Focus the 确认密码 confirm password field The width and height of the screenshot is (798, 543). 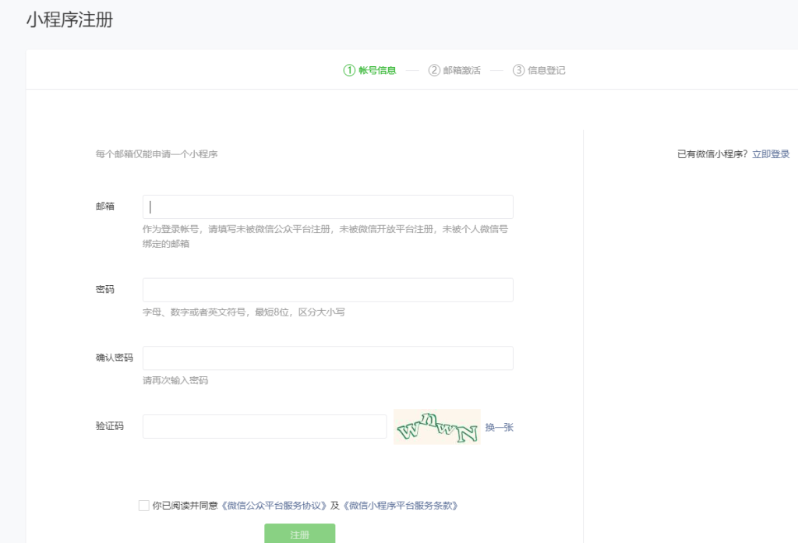327,358
